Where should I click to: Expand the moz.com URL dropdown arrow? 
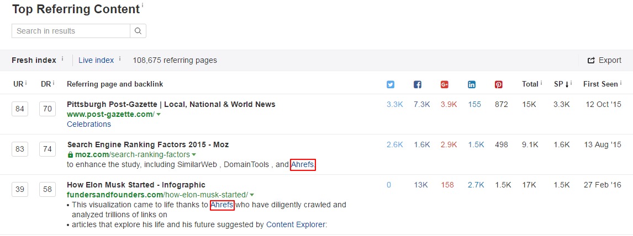[x=194, y=154]
